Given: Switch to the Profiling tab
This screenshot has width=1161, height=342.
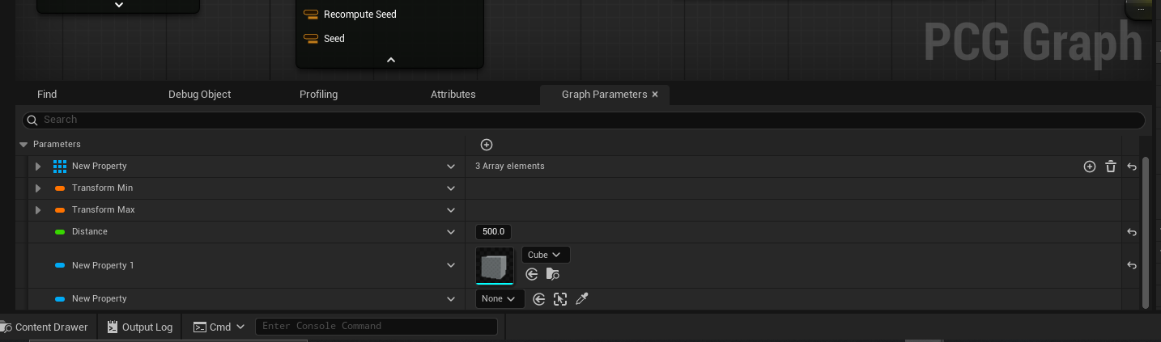Looking at the screenshot, I should click(x=319, y=95).
